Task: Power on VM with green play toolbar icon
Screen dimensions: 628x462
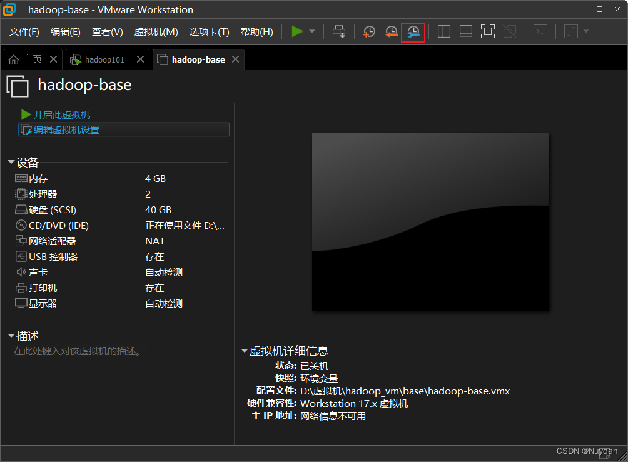Action: 296,31
